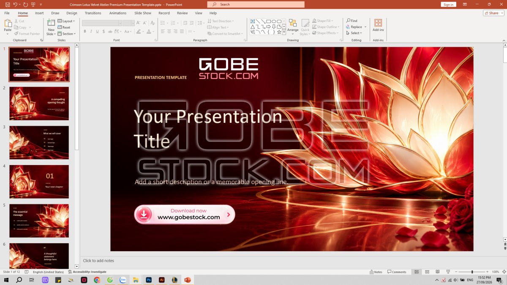Expand the Section dropdown
The width and height of the screenshot is (507, 285).
(66, 34)
